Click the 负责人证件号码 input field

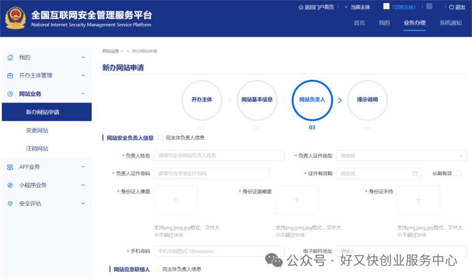(x=212, y=174)
